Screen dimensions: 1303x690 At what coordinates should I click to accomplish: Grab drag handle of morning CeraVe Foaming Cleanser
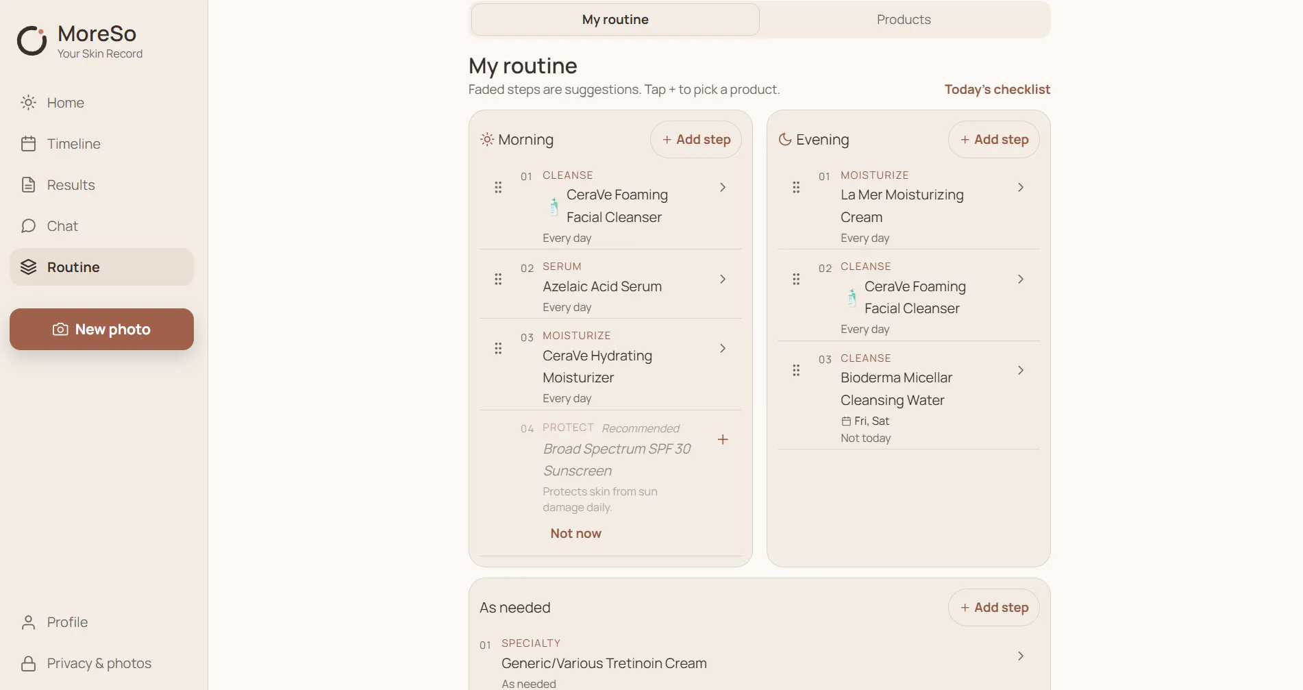(x=498, y=187)
